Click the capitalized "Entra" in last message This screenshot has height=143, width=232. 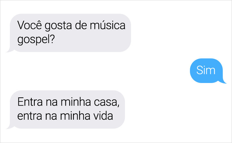click(x=30, y=102)
